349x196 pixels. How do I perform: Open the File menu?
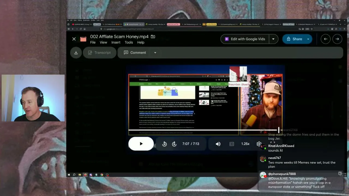point(93,42)
